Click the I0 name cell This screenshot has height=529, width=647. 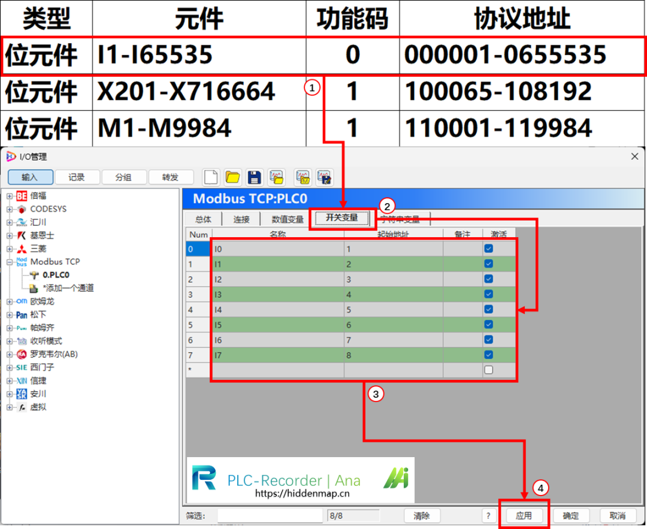coord(278,249)
